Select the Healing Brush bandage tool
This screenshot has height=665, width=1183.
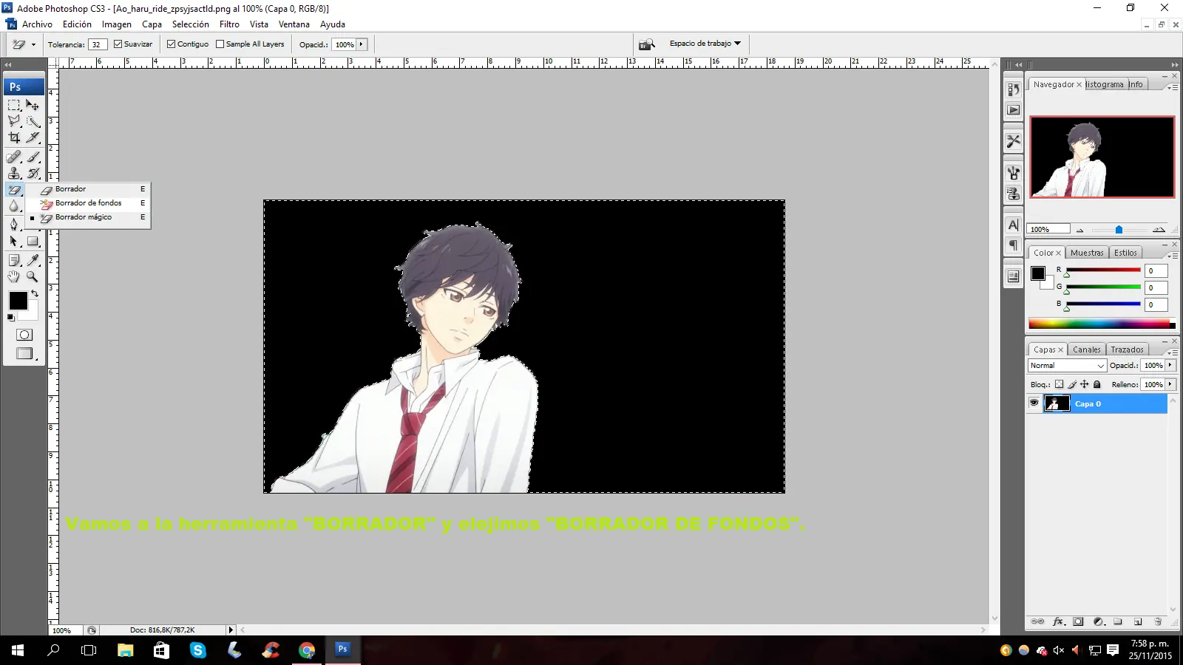pyautogui.click(x=14, y=157)
